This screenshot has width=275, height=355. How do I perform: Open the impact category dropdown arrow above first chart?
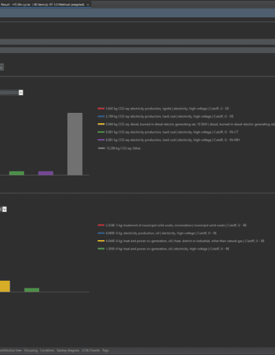click(x=21, y=93)
